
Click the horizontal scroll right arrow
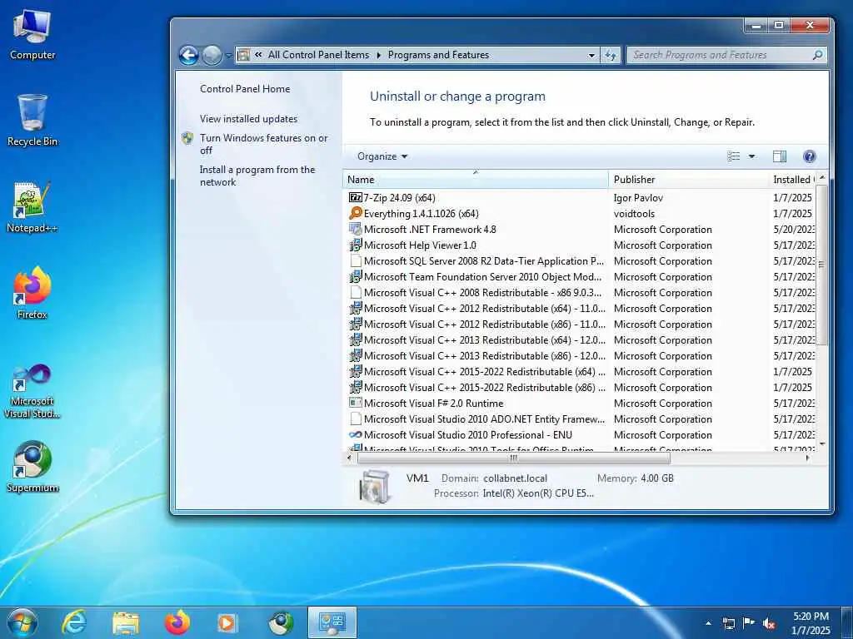(x=808, y=458)
